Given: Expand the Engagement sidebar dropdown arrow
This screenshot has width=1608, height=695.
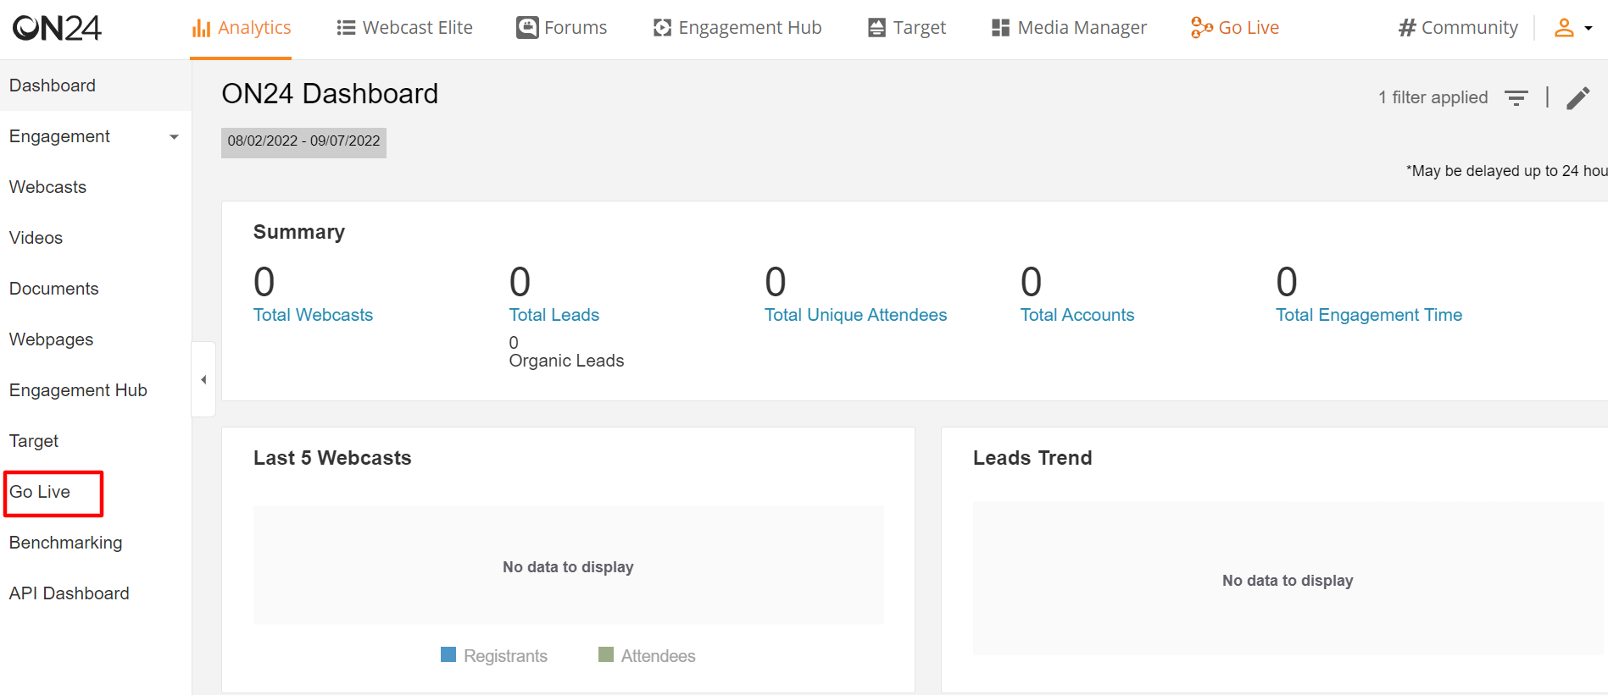Looking at the screenshot, I should 174,137.
